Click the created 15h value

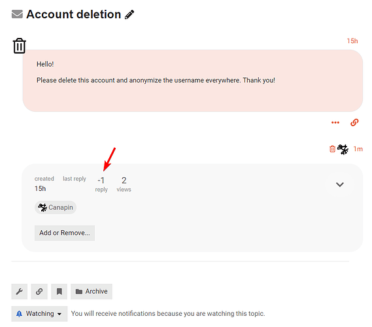tap(41, 188)
